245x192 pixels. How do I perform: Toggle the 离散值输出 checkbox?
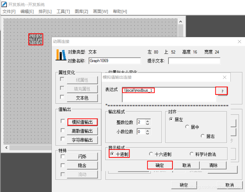pos(63,130)
